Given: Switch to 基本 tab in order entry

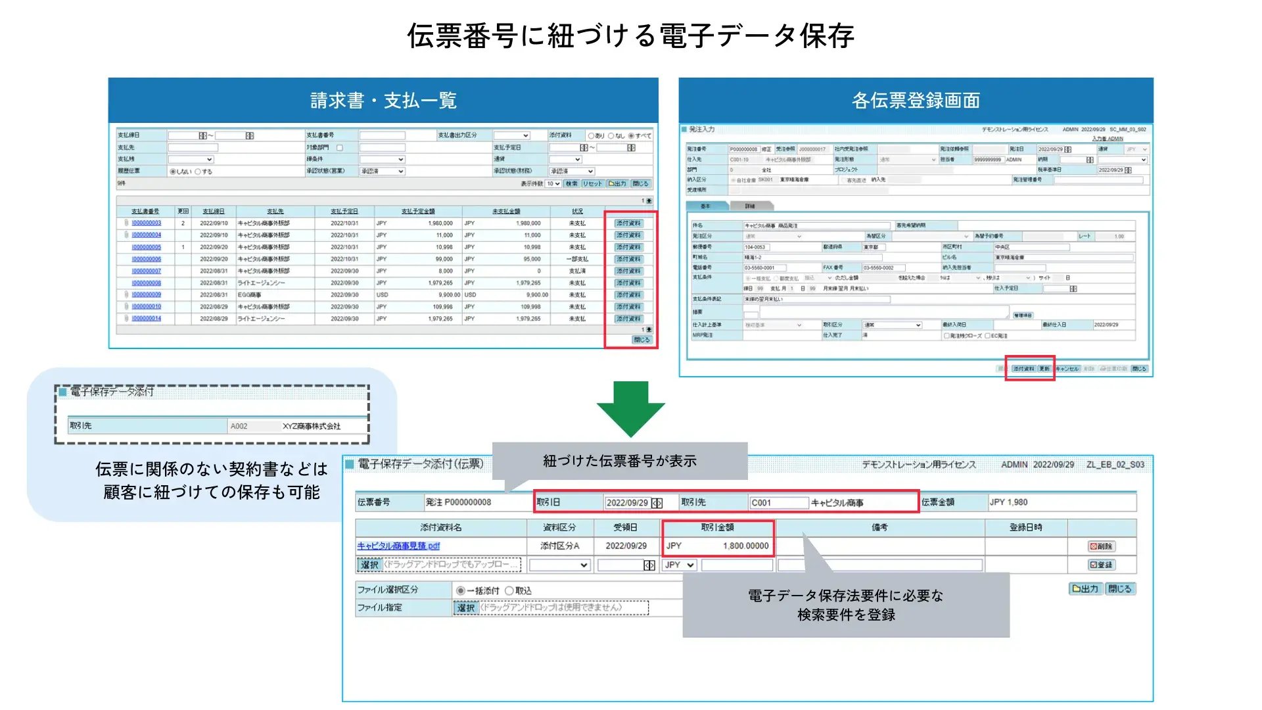Looking at the screenshot, I should (705, 206).
